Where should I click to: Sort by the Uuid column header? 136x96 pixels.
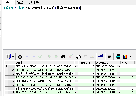pyautogui.click(x=47, y=63)
